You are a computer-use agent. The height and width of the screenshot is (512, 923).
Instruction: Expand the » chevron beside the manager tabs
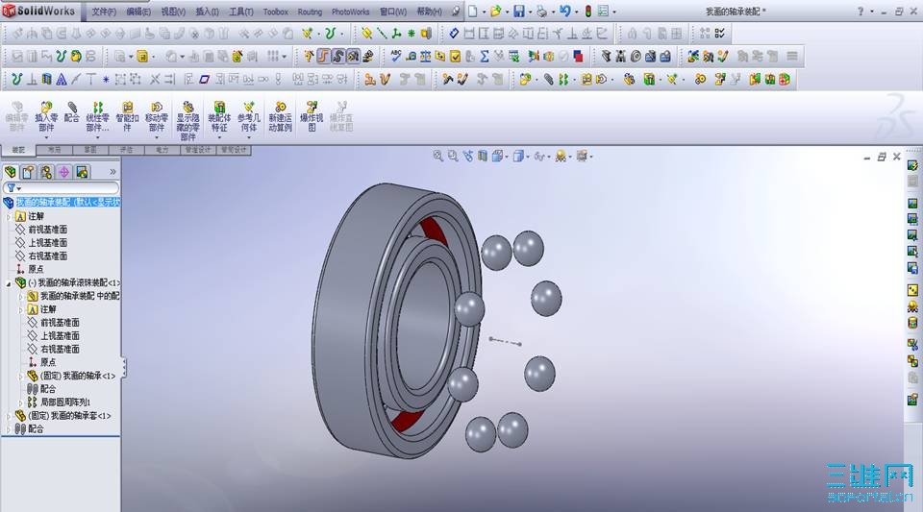click(x=112, y=172)
